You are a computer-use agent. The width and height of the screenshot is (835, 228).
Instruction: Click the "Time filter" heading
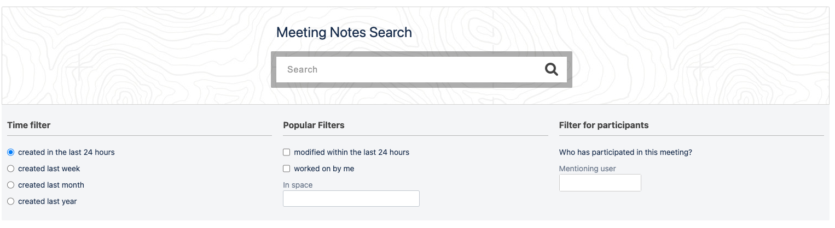pyautogui.click(x=28, y=125)
